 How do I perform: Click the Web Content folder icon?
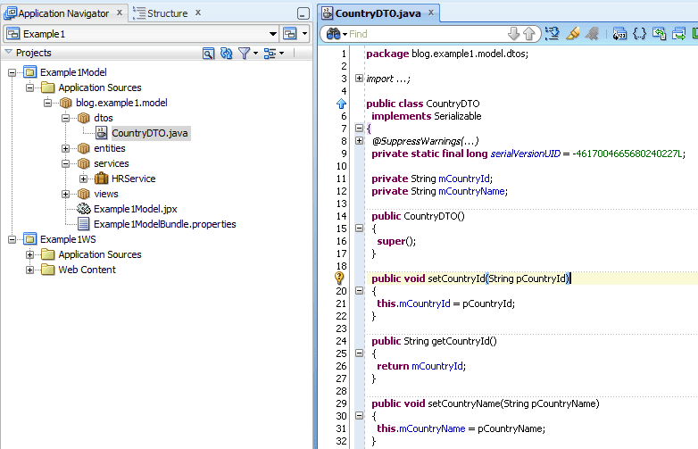tap(47, 270)
